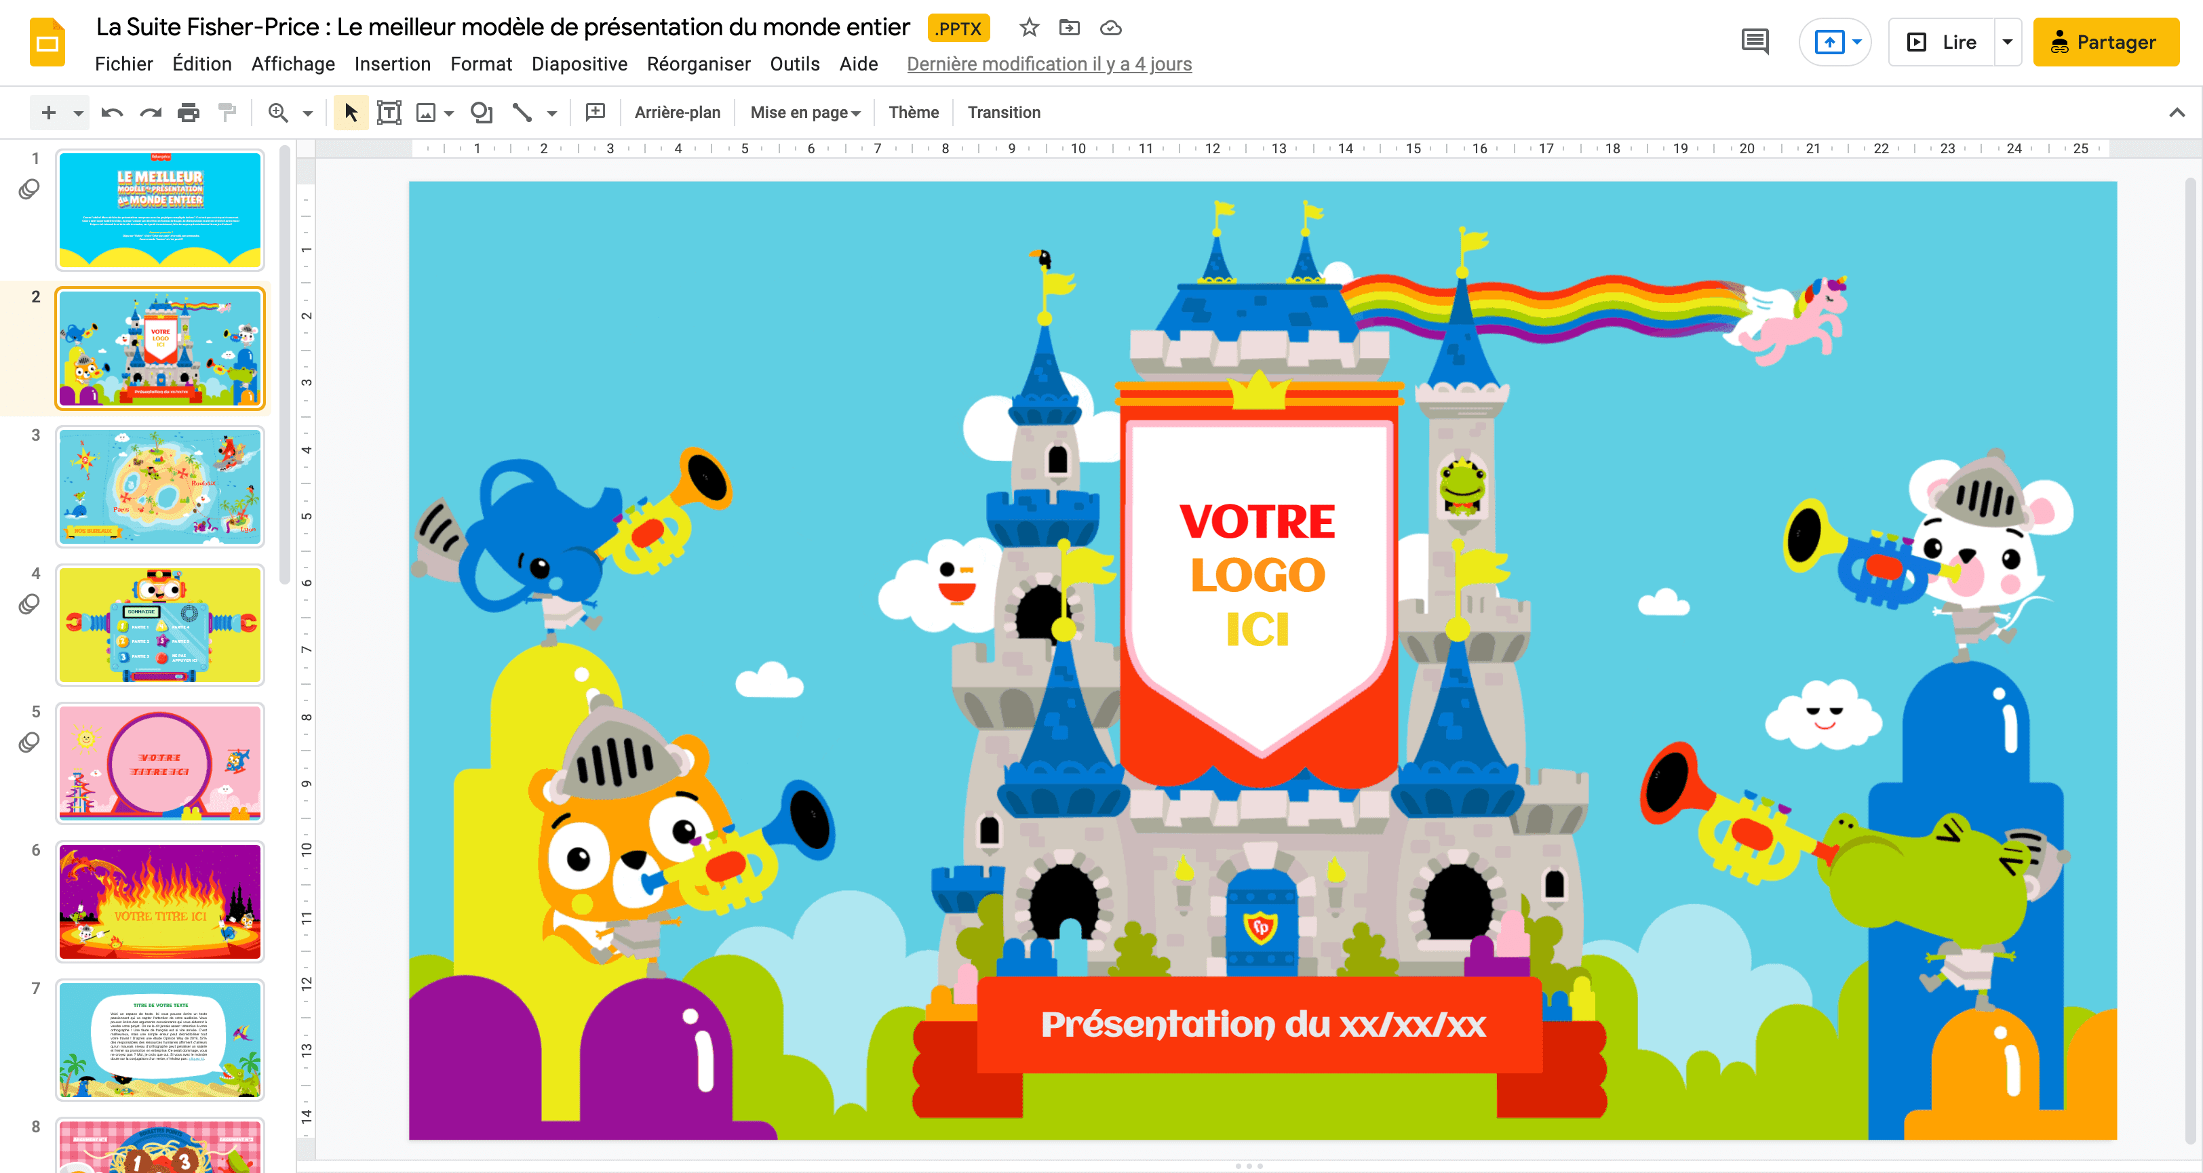Star this presentation

[1029, 28]
